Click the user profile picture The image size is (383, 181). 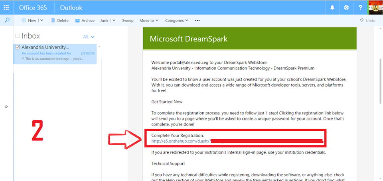point(375,8)
